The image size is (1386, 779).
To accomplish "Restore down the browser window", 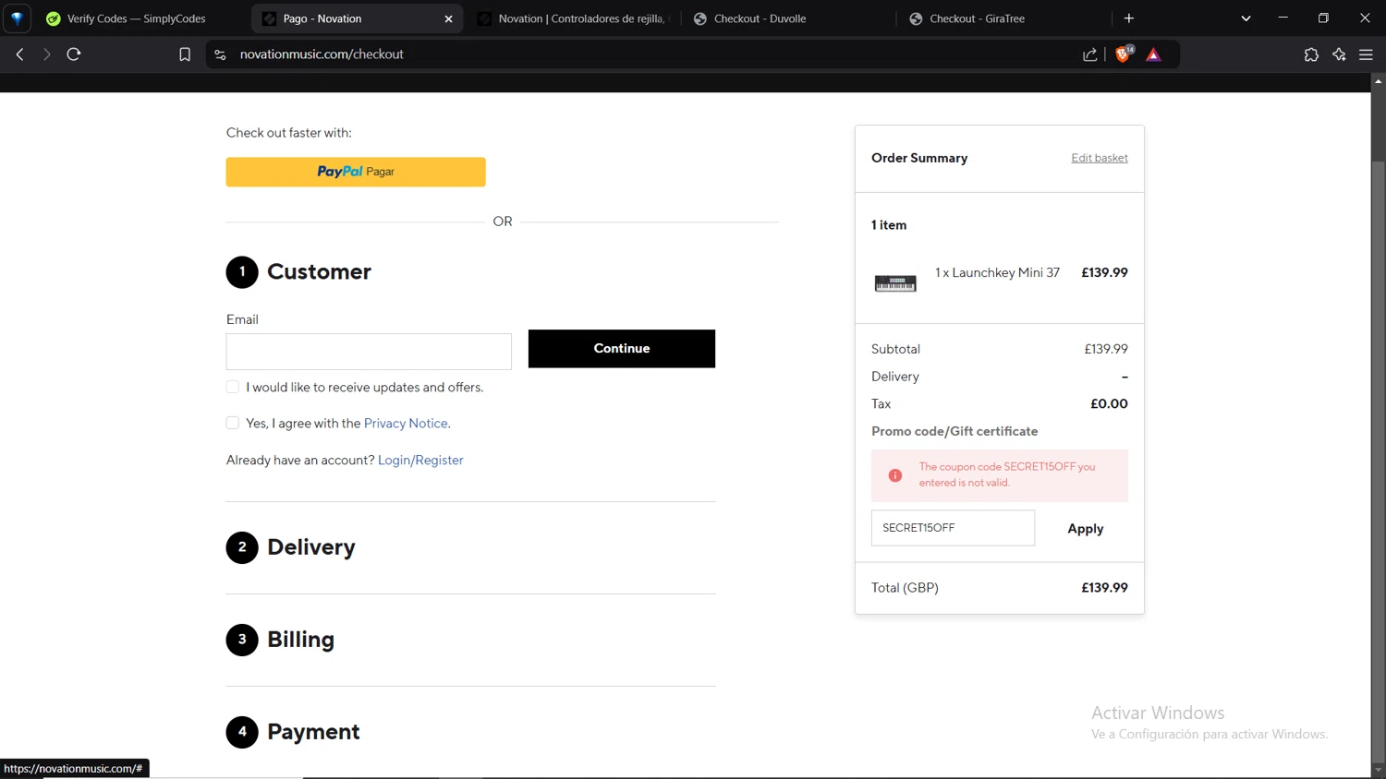I will click(x=1323, y=18).
